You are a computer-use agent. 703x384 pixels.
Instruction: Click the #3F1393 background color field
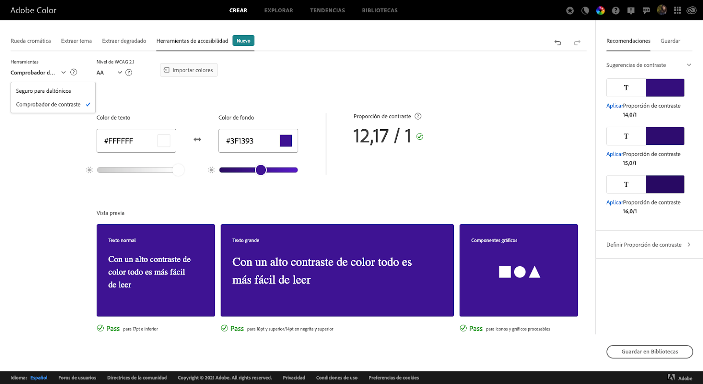258,141
